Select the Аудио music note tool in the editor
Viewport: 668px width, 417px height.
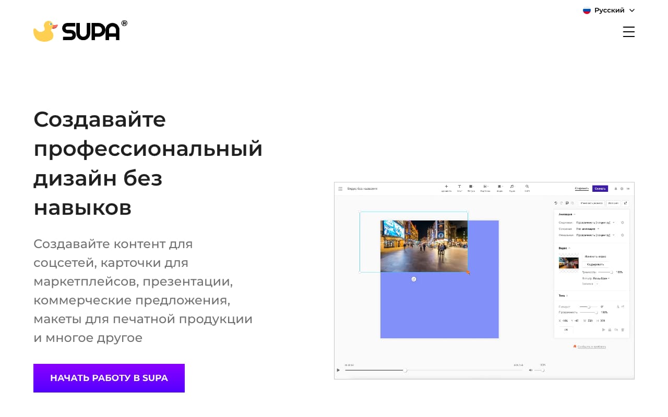512,188
